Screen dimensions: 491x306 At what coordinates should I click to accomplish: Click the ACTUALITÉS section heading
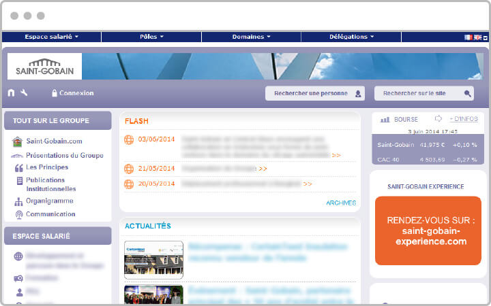(x=148, y=226)
